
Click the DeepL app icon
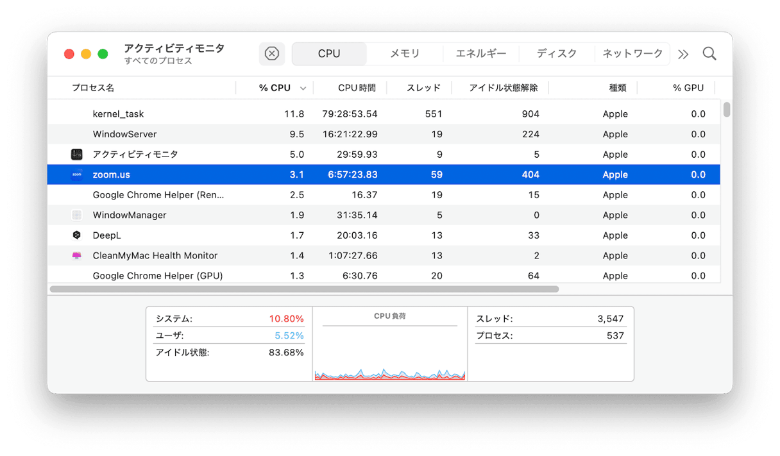77,235
